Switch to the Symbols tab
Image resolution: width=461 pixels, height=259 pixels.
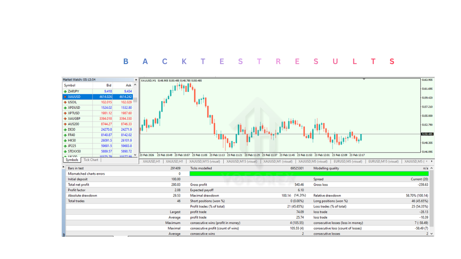[x=72, y=160]
